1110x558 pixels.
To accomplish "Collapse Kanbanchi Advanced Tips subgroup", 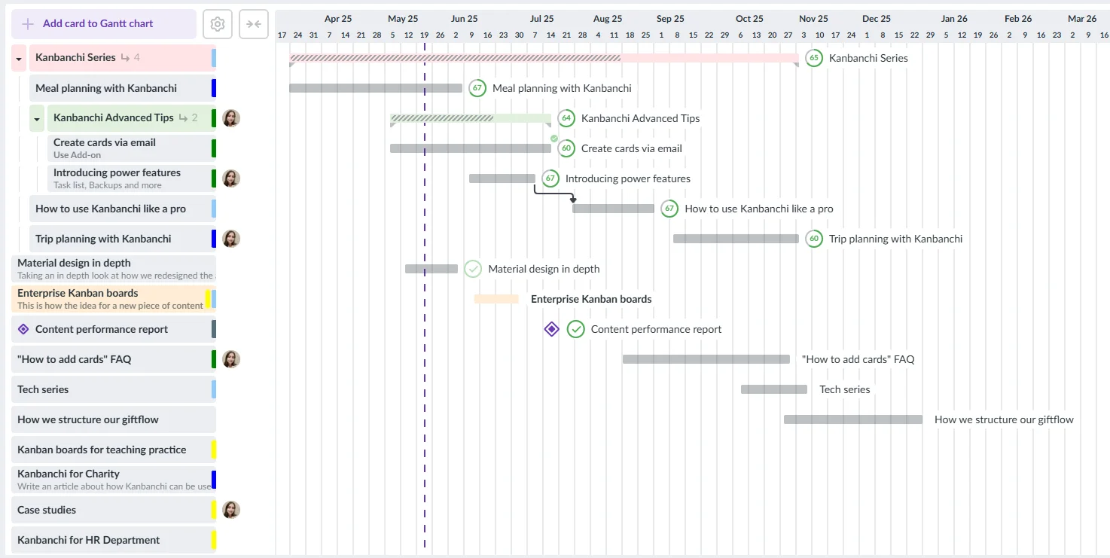I will (x=37, y=118).
